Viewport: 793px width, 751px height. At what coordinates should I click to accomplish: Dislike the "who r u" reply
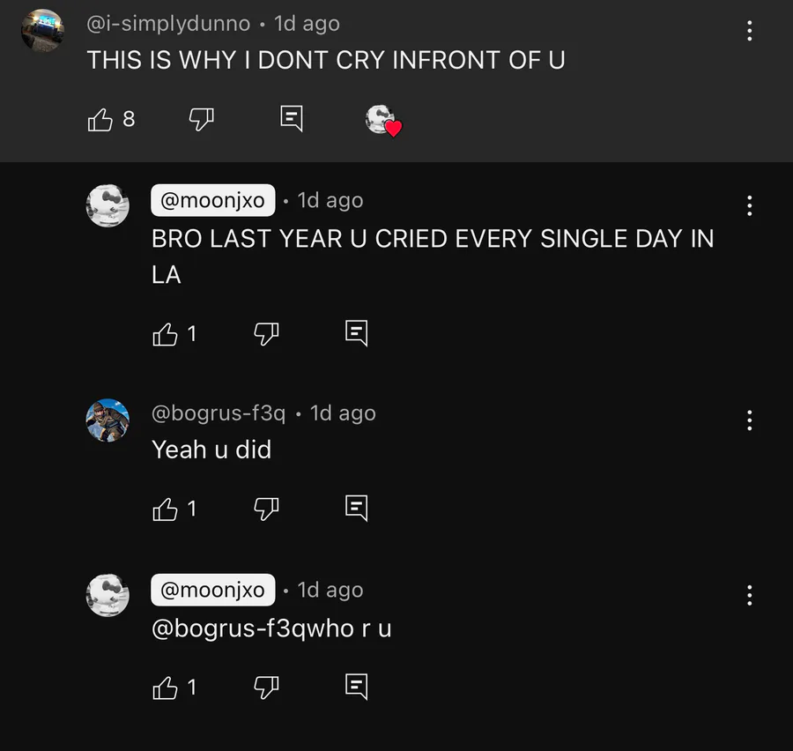click(x=266, y=688)
